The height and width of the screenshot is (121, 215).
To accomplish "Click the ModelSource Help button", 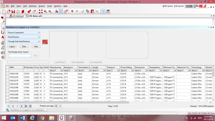I will (x=36, y=46).
